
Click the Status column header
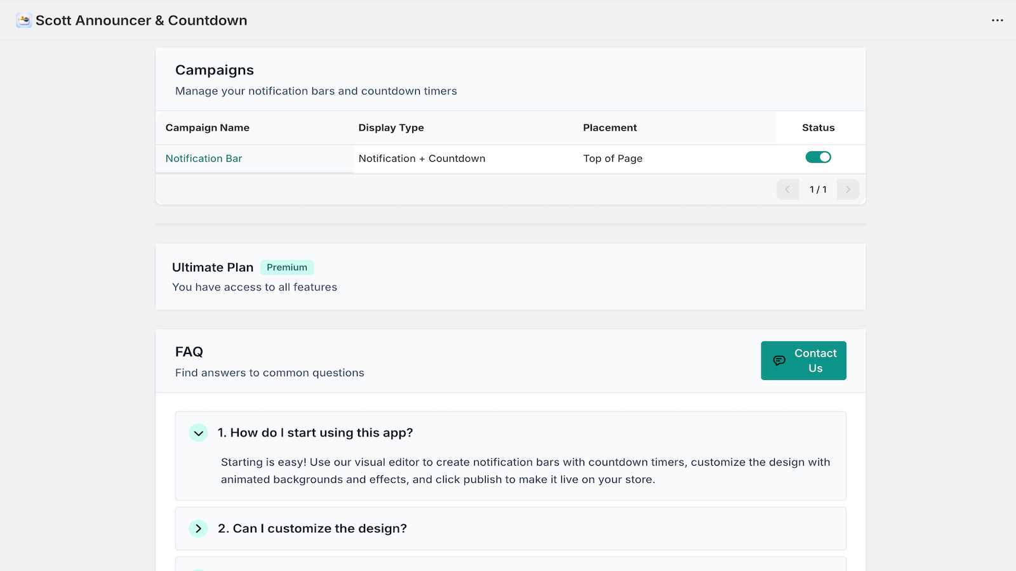coord(818,128)
